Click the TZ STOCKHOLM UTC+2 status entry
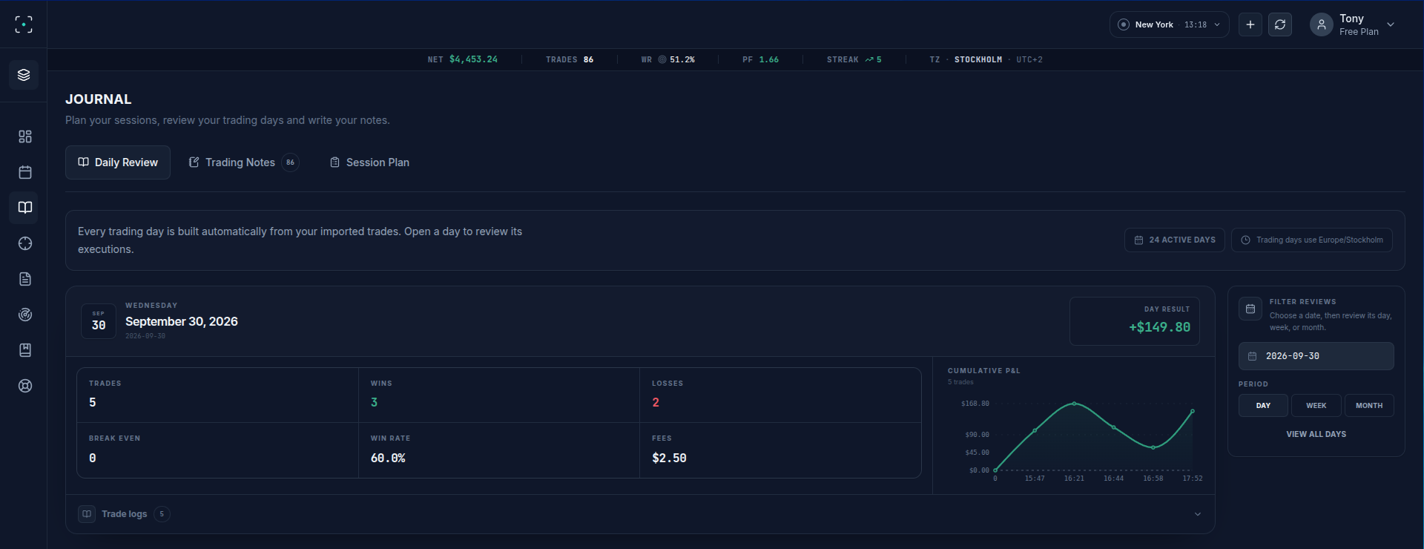 click(986, 59)
